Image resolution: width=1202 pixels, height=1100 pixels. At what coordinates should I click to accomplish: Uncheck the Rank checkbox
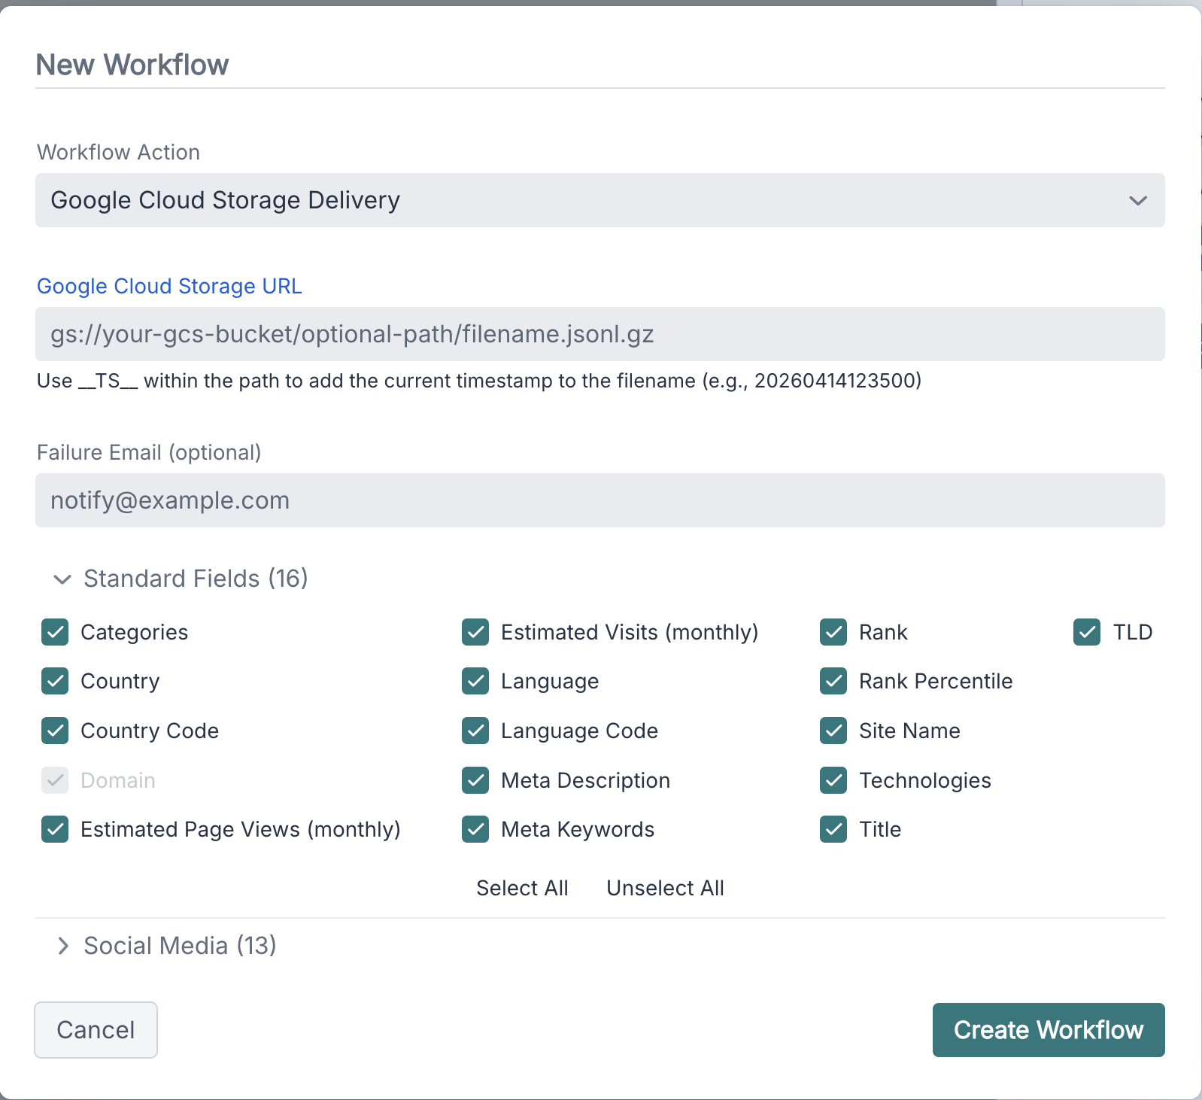(833, 632)
